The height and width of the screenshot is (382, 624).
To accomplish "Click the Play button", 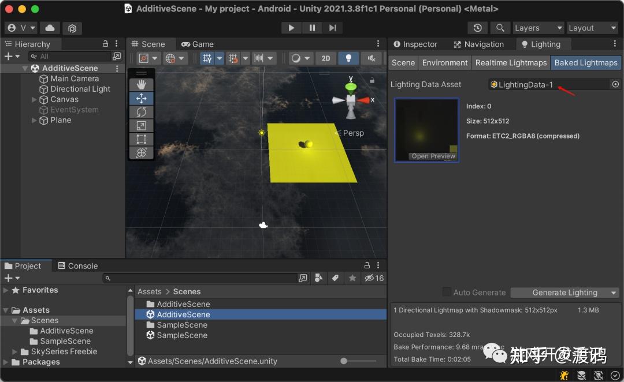I will click(291, 28).
